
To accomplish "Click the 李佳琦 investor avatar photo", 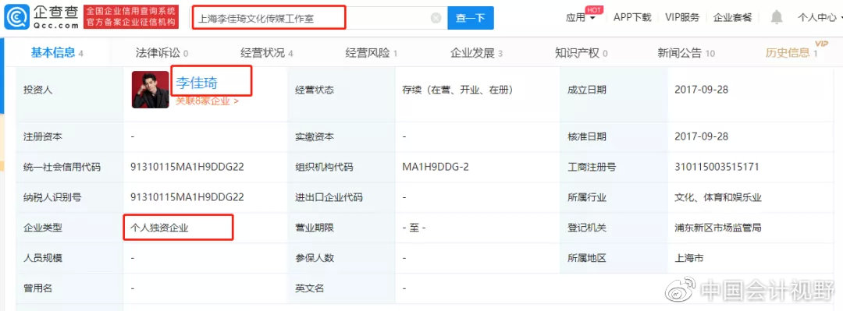I will pyautogui.click(x=151, y=90).
